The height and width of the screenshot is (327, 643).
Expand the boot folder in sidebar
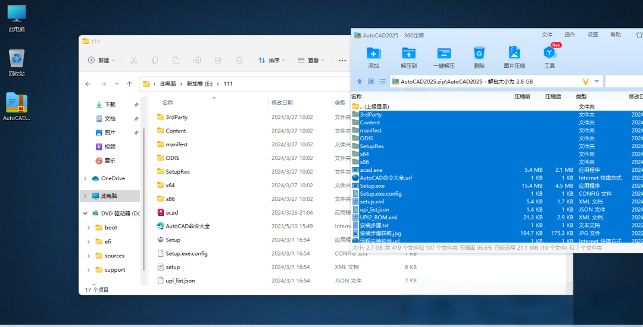pos(89,228)
